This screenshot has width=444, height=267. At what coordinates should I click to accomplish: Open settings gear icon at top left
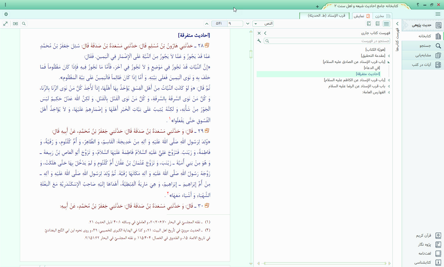pyautogui.click(x=6, y=14)
